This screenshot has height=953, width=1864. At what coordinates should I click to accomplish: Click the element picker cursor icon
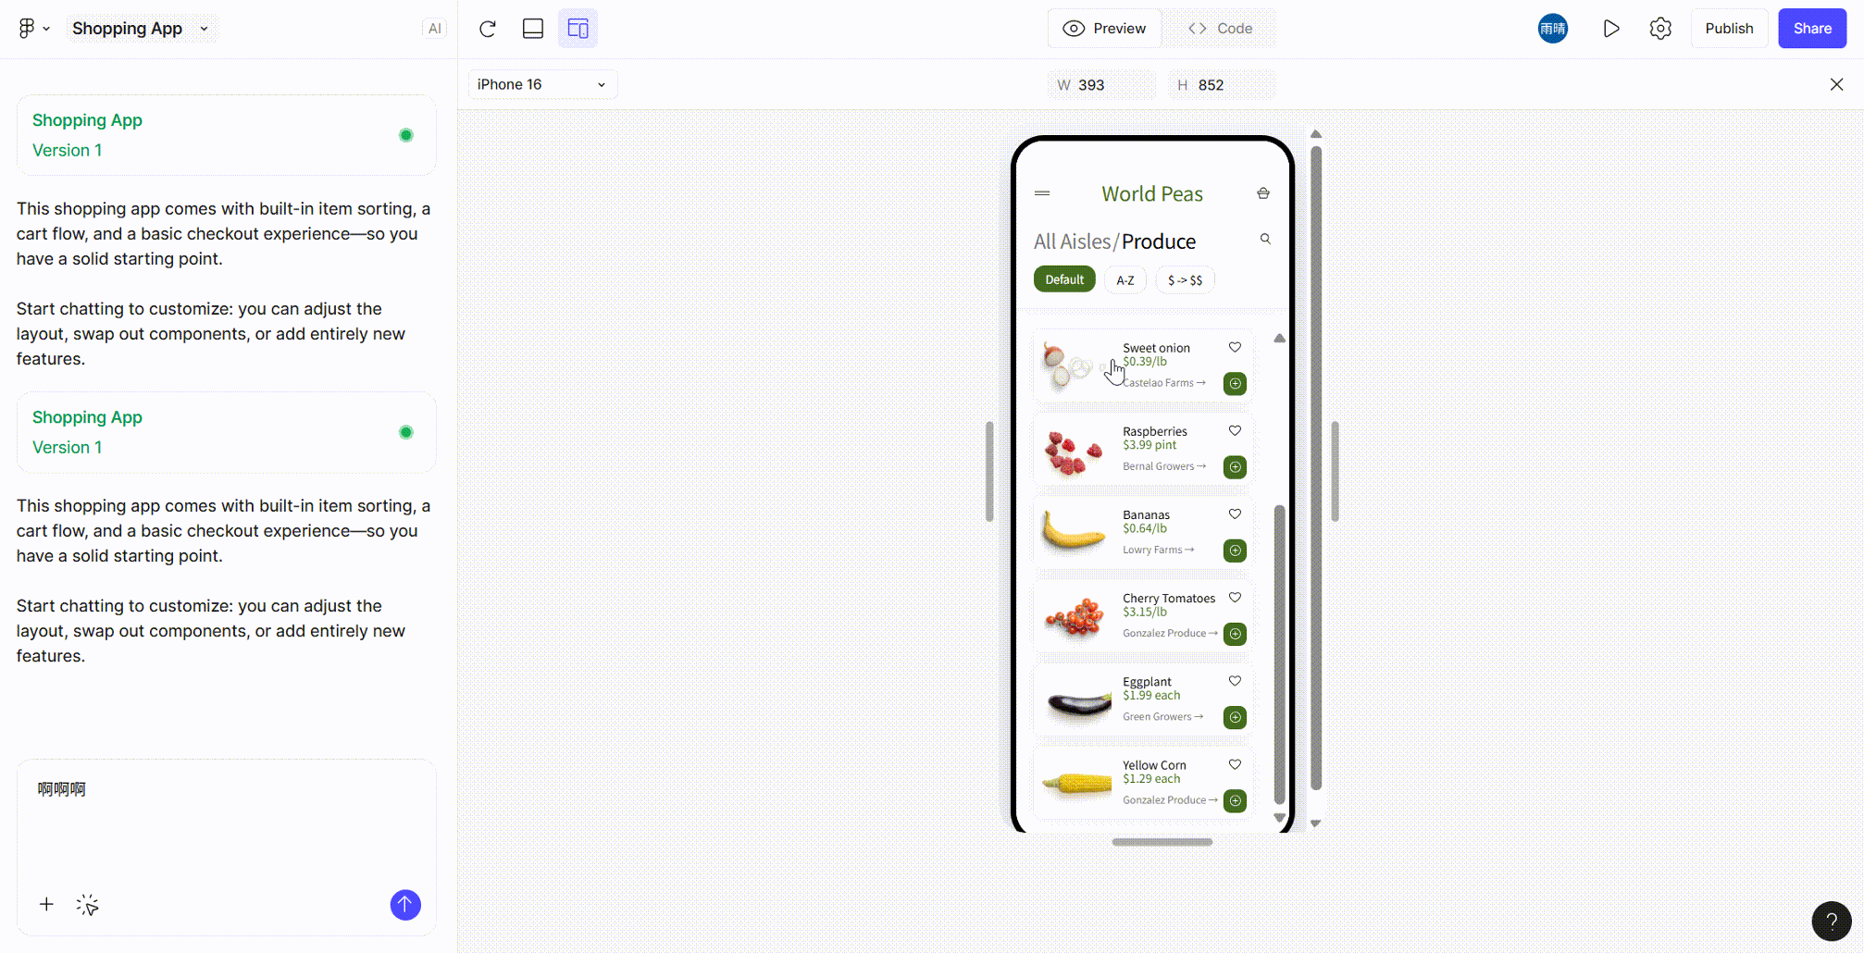tap(88, 905)
